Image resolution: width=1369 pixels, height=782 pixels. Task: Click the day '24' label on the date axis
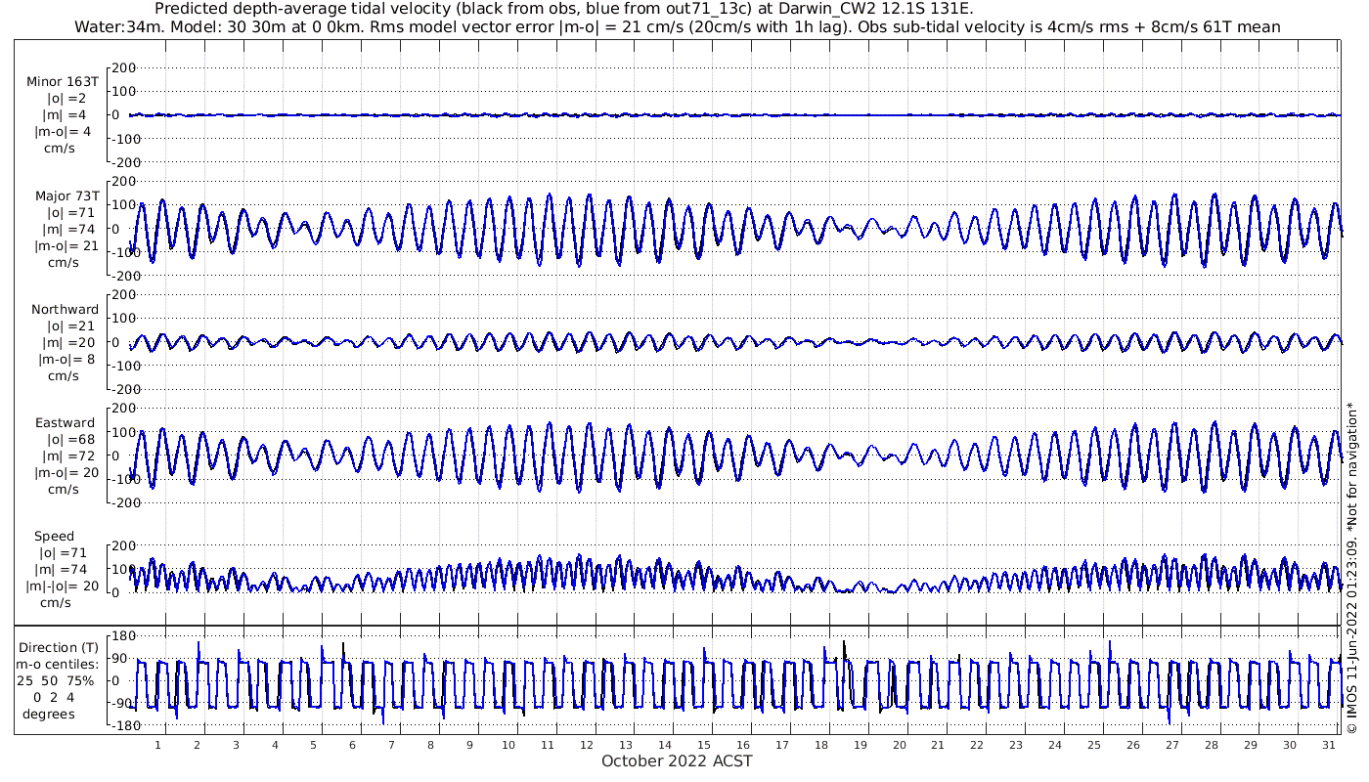point(1055,745)
